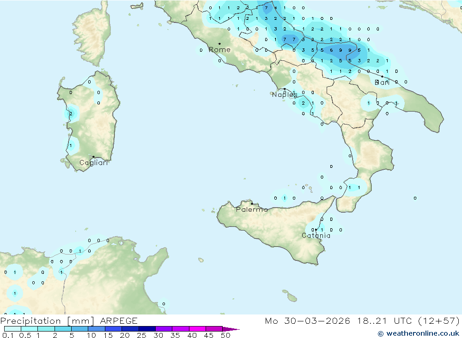Click the legend label 10
The image size is (462, 338).
[91, 335]
